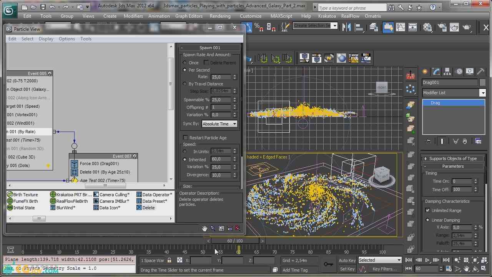Screen dimensions: 492x277
Task: Click Edit Named Selection Sets icon
Action: 285,27
